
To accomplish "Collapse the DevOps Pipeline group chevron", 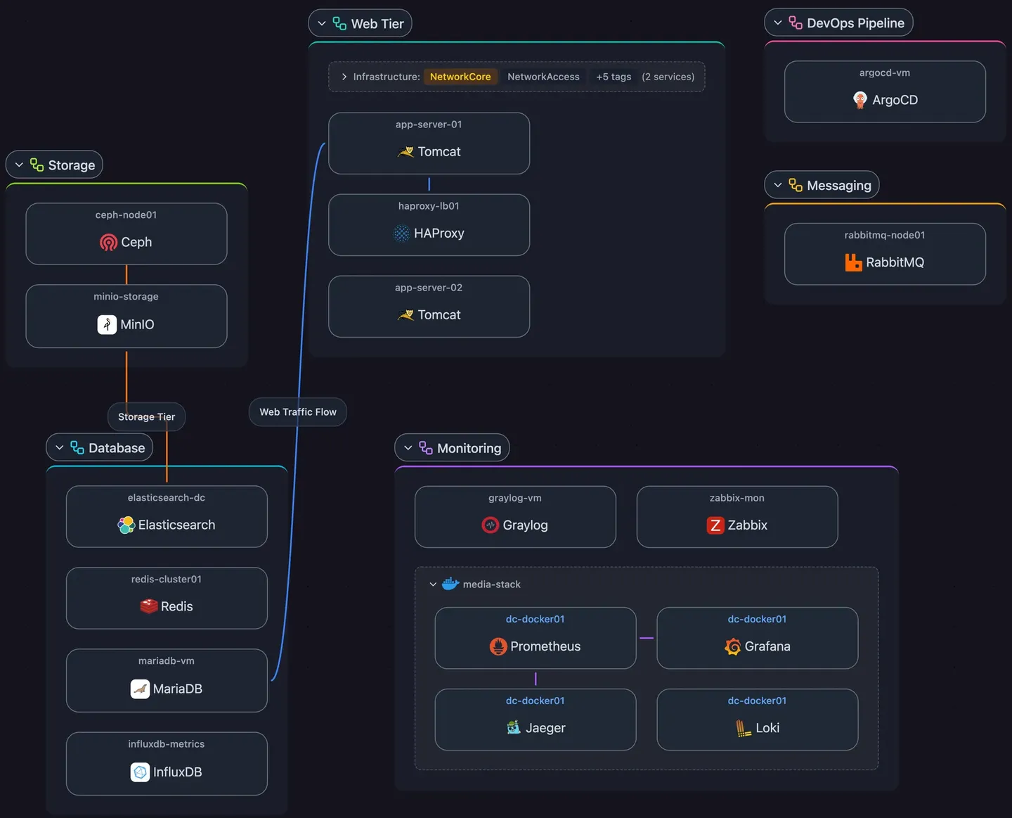I will click(778, 23).
